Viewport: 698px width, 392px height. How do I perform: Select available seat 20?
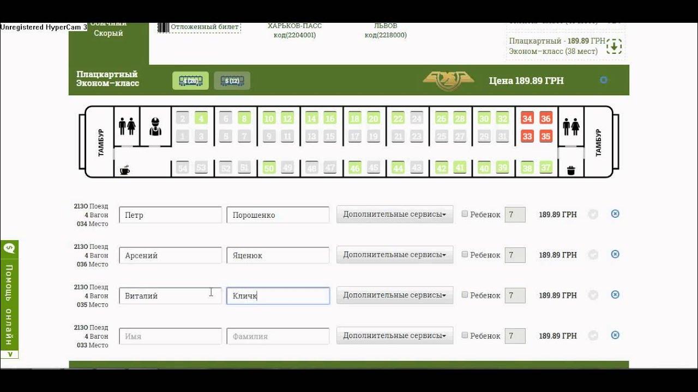coord(374,119)
